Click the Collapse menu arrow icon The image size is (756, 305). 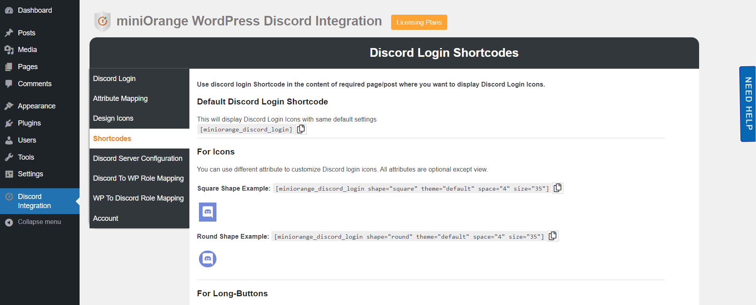point(9,222)
